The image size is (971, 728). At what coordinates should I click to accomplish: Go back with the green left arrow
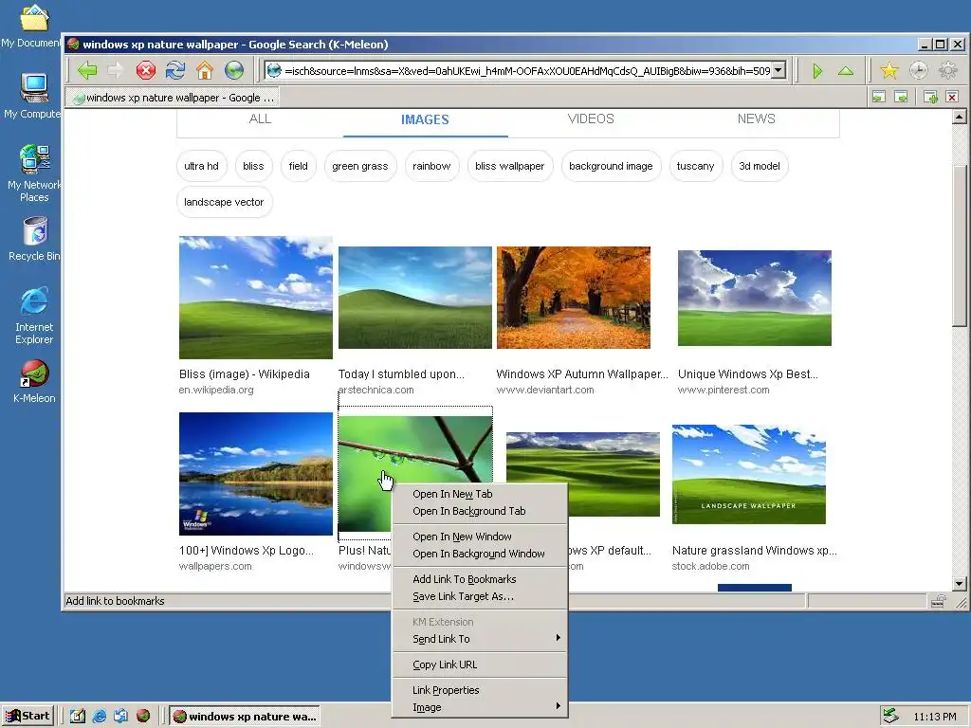tap(87, 70)
